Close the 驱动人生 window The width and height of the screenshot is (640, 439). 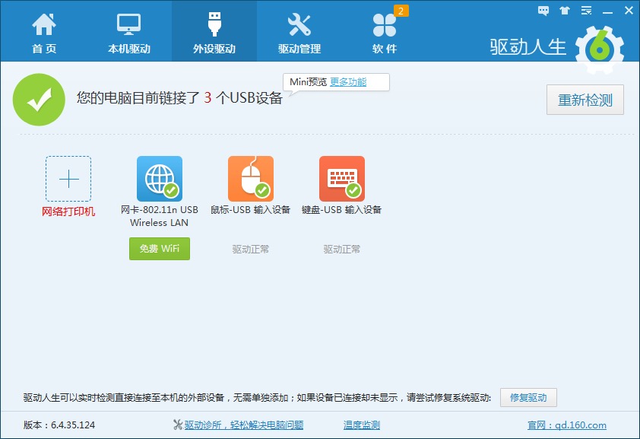(x=629, y=11)
